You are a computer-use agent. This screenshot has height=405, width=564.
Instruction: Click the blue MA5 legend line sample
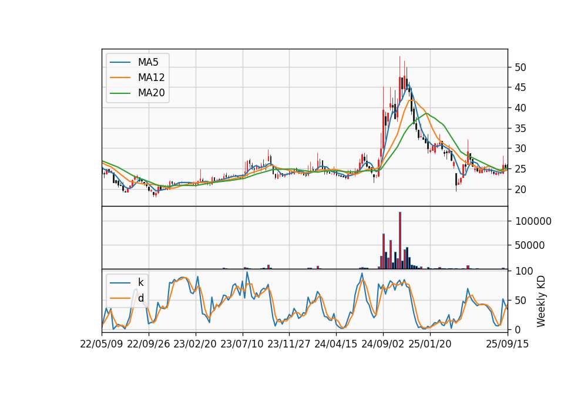(x=120, y=62)
